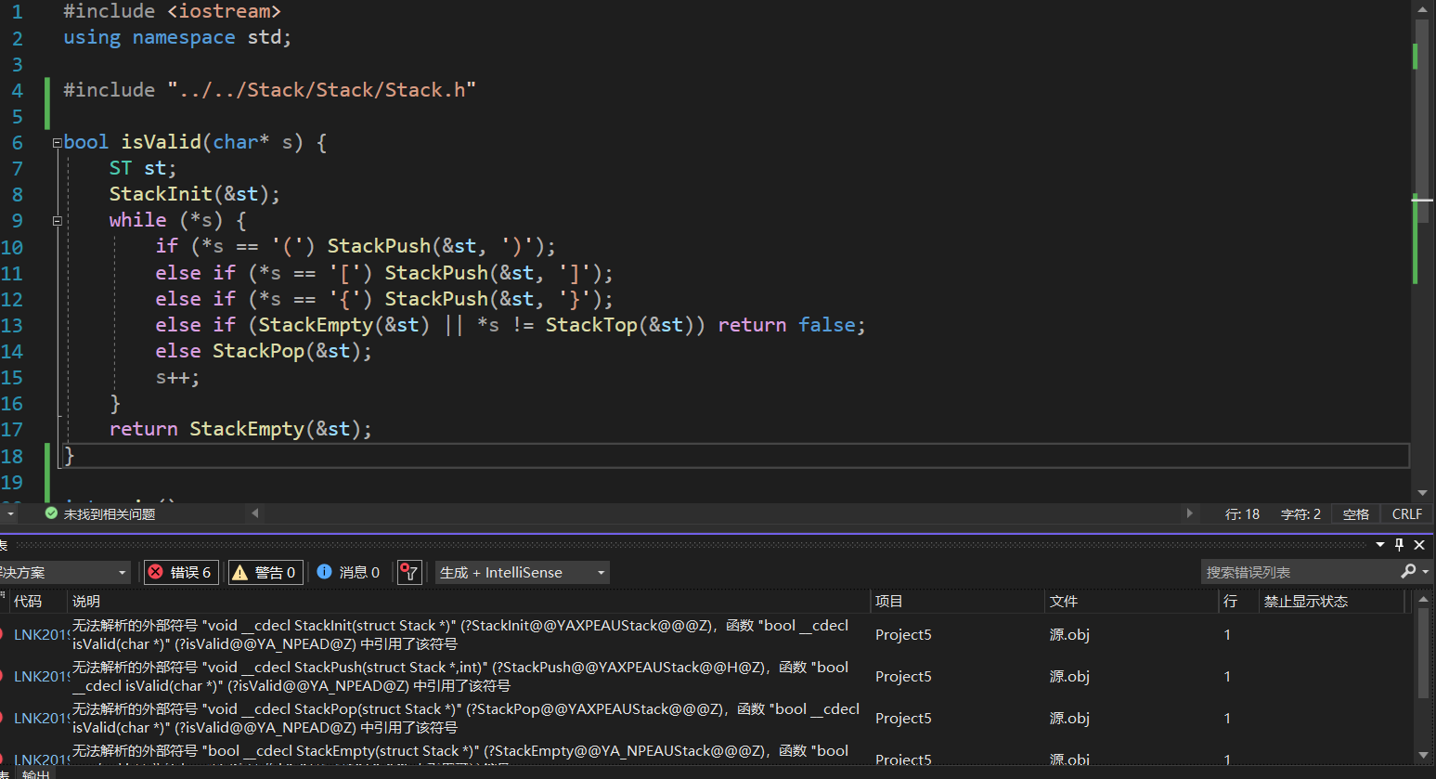1436x779 pixels.
Task: Toggle the 错误 6 errors filter
Action: (182, 572)
